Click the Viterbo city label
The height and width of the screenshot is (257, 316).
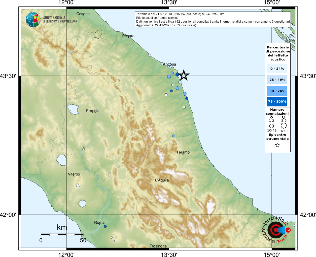(74, 174)
